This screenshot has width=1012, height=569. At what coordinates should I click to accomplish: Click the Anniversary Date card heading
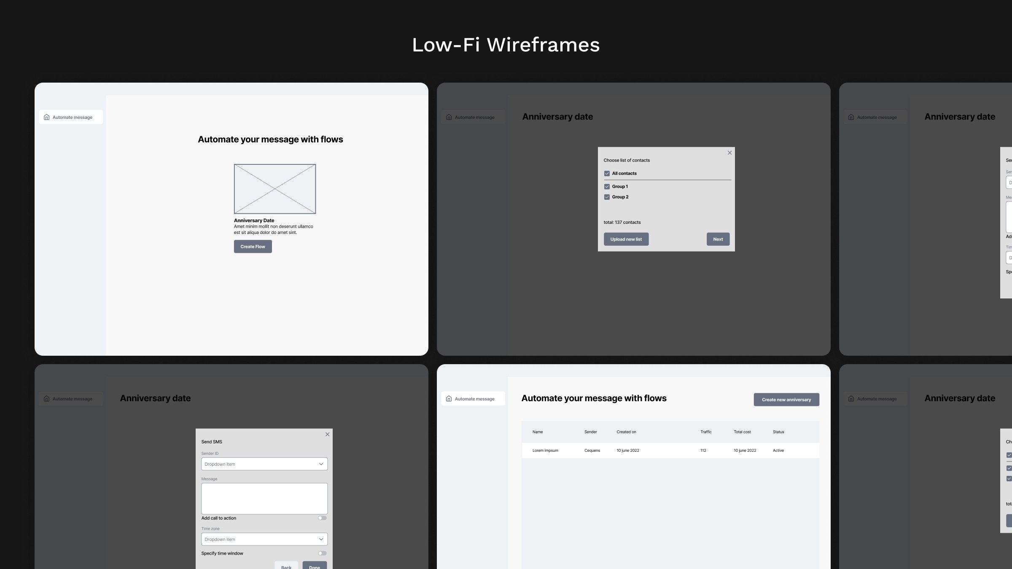pyautogui.click(x=254, y=220)
